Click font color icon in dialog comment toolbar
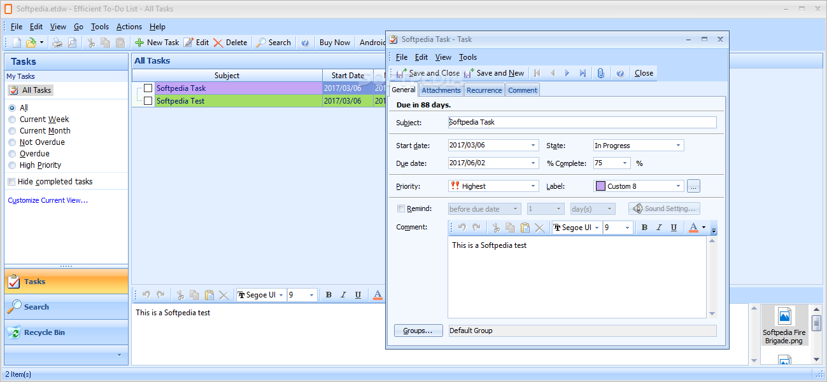Image resolution: width=827 pixels, height=382 pixels. tap(693, 228)
